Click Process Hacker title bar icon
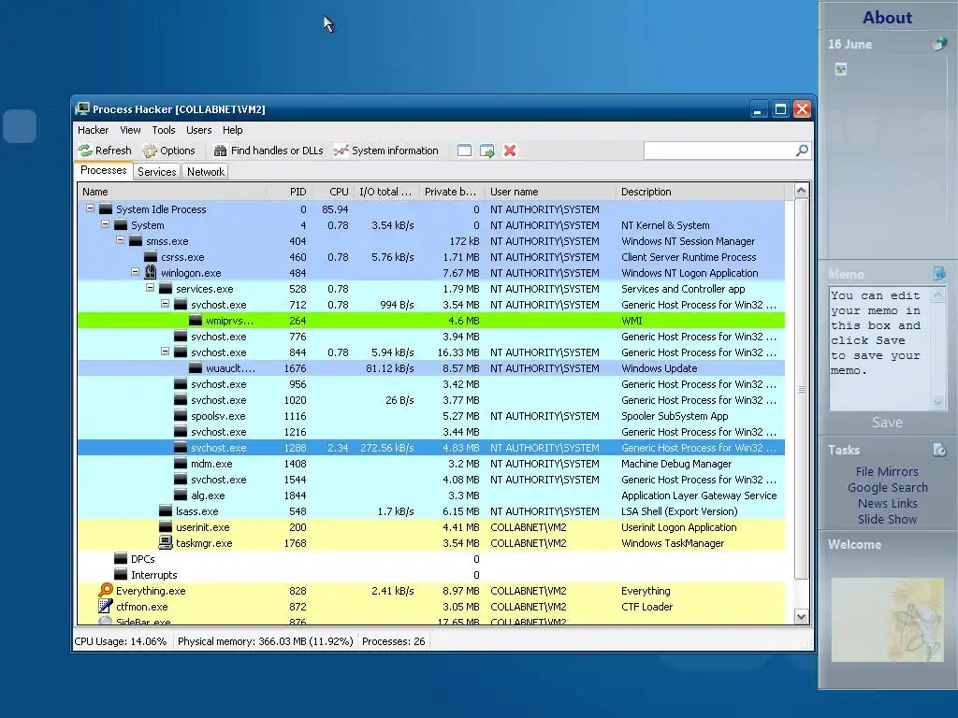Viewport: 958px width, 718px height. 82,109
